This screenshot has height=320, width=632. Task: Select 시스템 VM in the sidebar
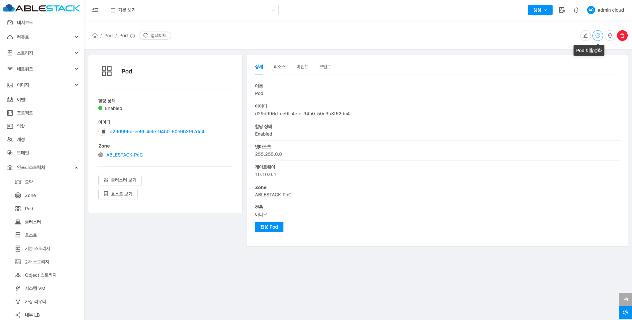click(35, 288)
